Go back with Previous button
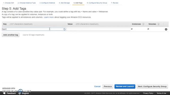This screenshot has width=170, height=95. pyautogui.click(x=108, y=86)
